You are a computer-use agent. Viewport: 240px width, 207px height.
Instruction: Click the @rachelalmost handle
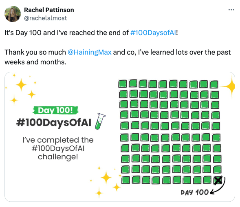tap(46, 18)
